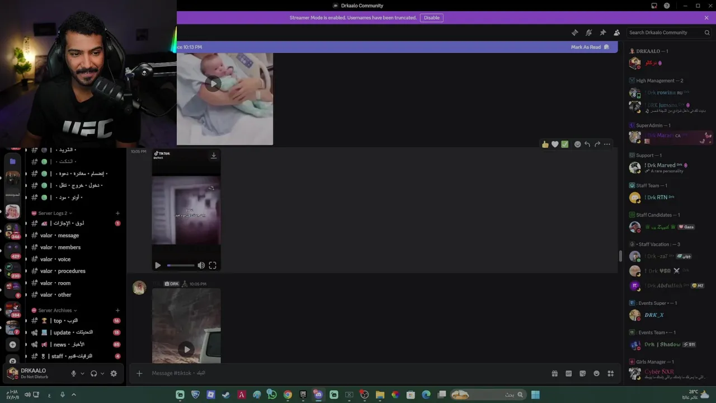Image resolution: width=716 pixels, height=403 pixels.
Task: Toggle microphone mute in user panel
Action: point(73,373)
